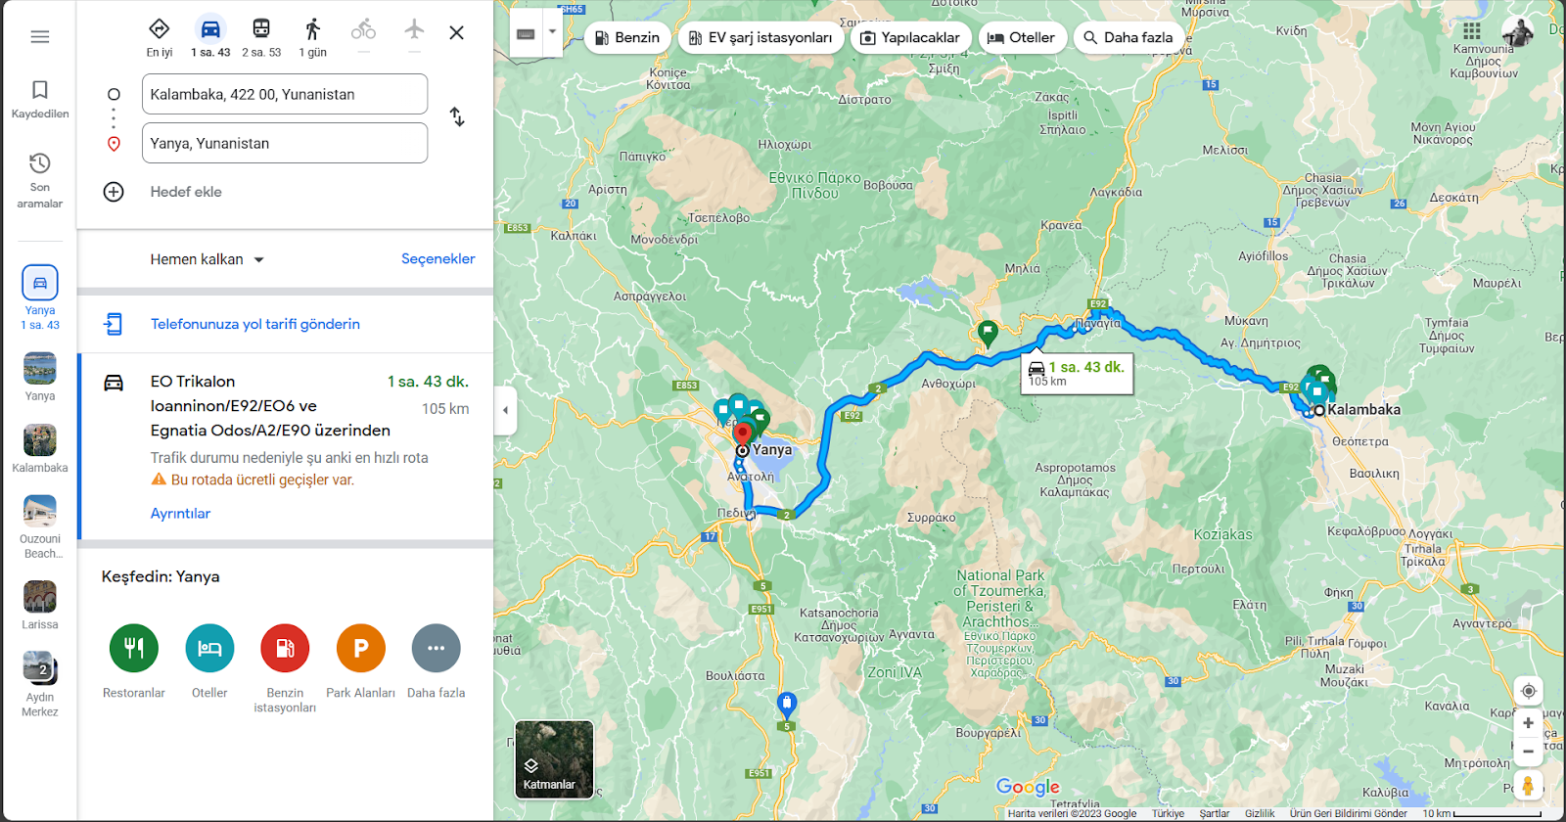The width and height of the screenshot is (1566, 822).
Task: Center map on my location
Action: pos(1528,691)
